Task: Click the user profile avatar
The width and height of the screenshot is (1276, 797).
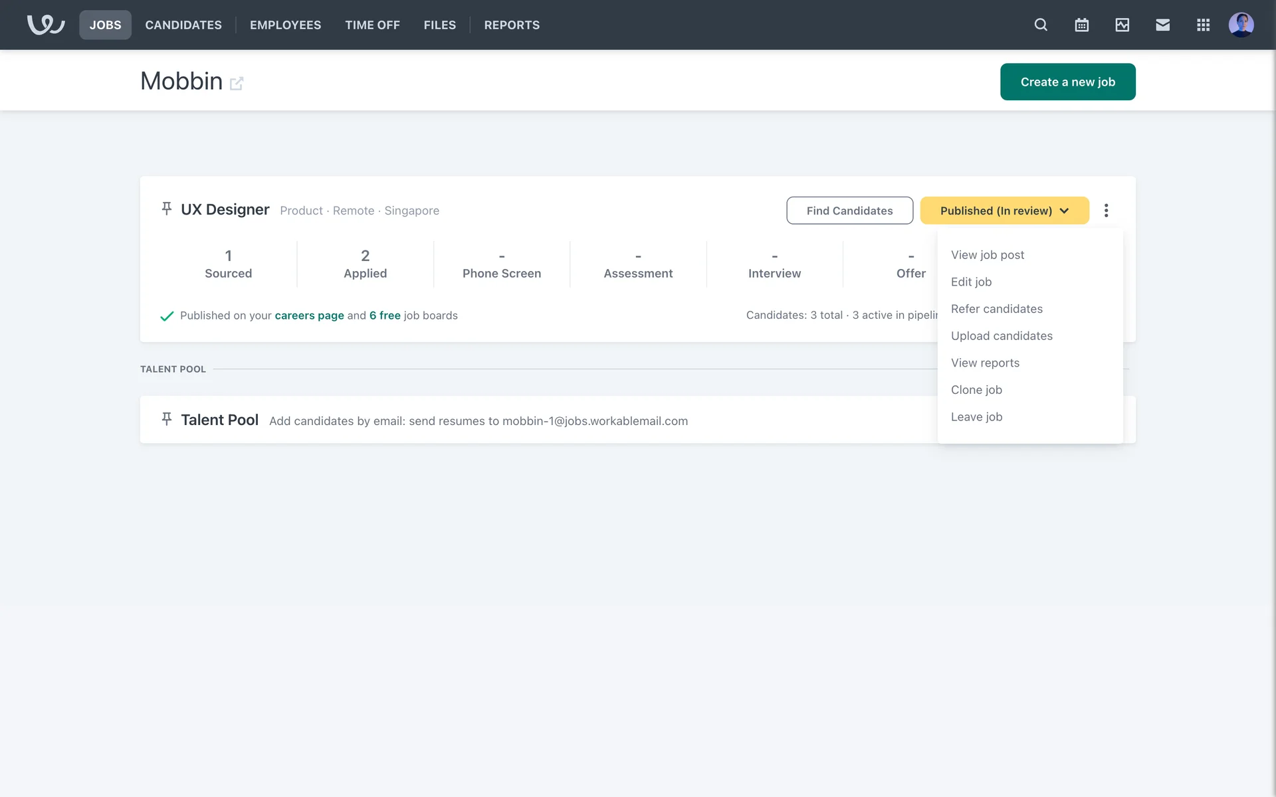Action: pyautogui.click(x=1241, y=25)
